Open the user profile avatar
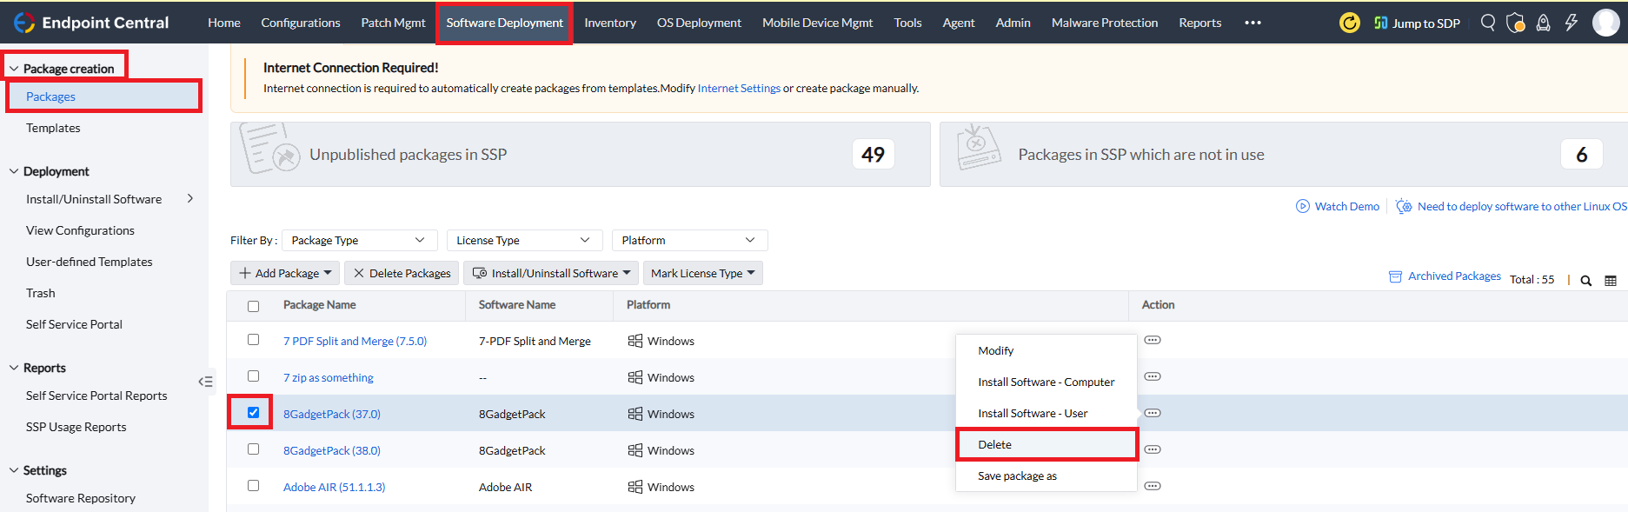This screenshot has width=1628, height=512. click(x=1605, y=23)
